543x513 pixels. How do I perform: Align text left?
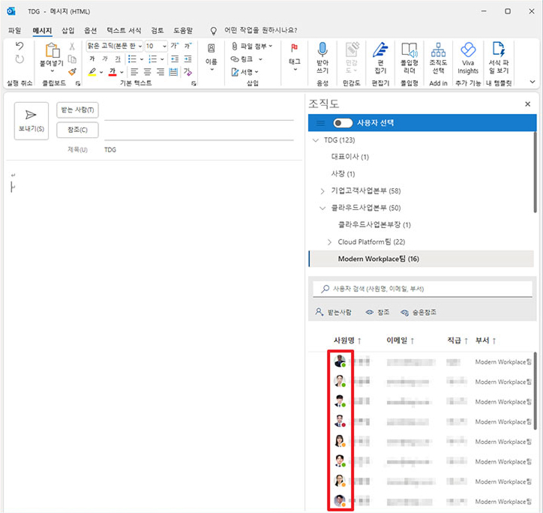[x=134, y=72]
